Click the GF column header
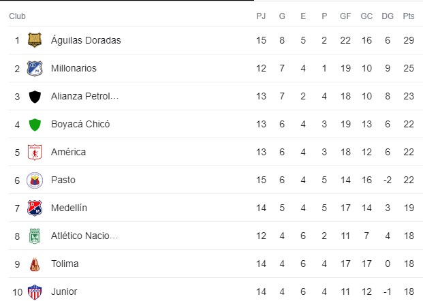The height and width of the screenshot is (301, 423). coord(345,16)
